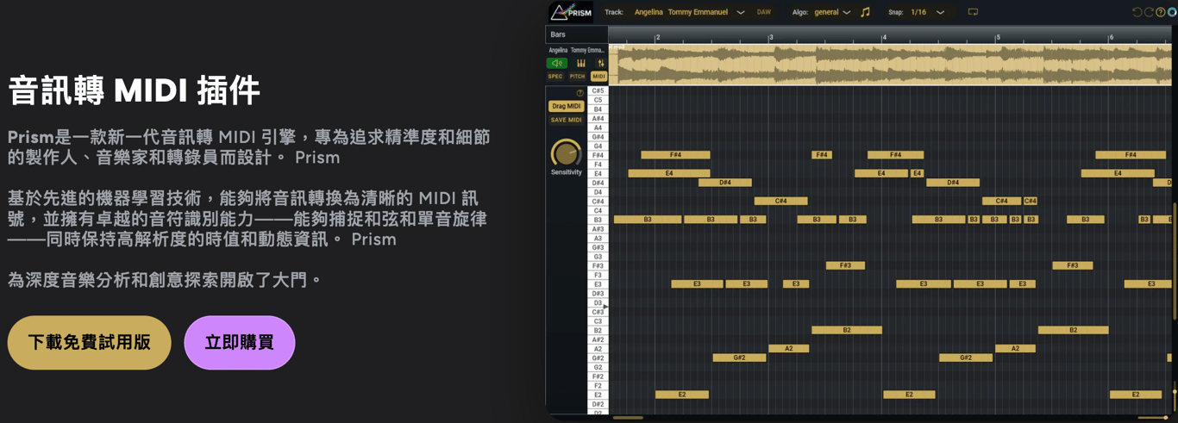
Task: Click the A4 piano key
Action: click(598, 128)
